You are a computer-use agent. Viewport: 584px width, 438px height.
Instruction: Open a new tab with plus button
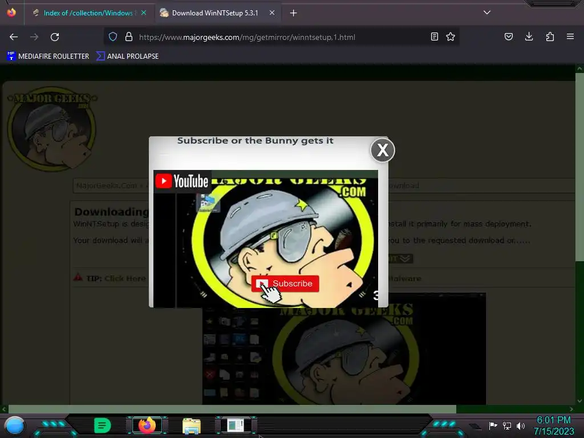click(294, 13)
